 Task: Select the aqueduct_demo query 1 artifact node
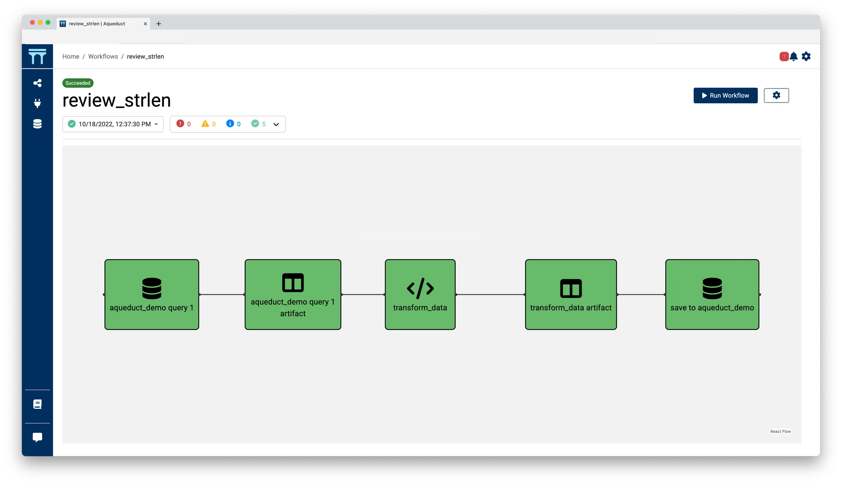pyautogui.click(x=293, y=294)
